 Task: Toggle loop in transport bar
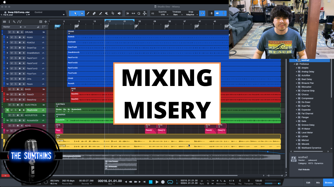tap(170, 182)
